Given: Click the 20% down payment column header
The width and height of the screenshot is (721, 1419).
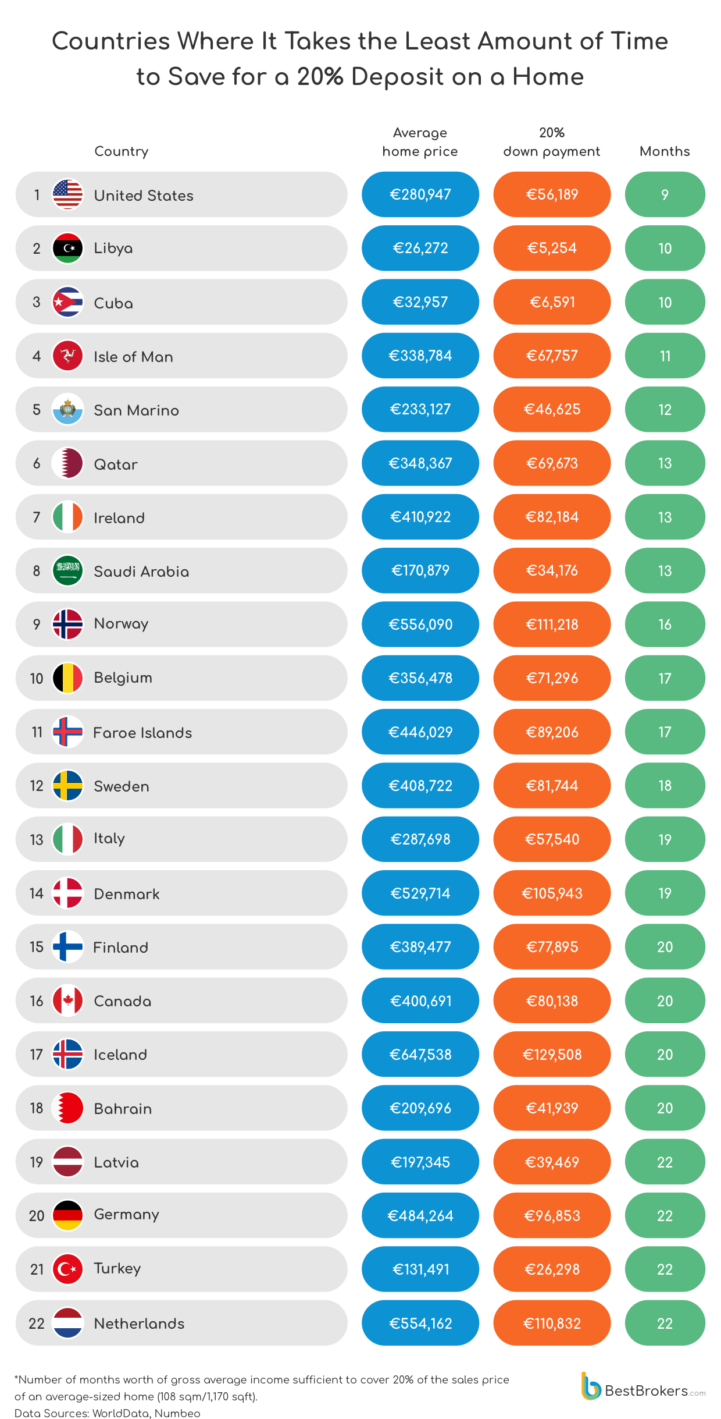Looking at the screenshot, I should coord(552,142).
